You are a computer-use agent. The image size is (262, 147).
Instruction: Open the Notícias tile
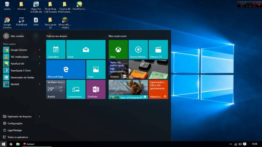148,69
